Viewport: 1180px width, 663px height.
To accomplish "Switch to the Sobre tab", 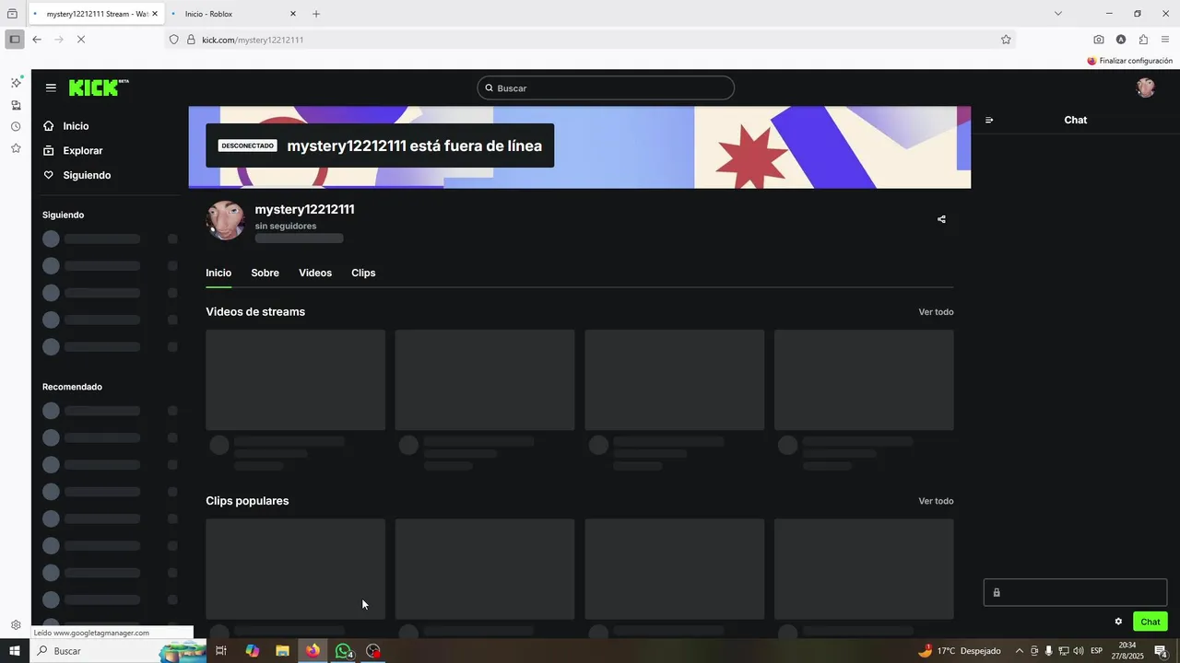I will 265,273.
